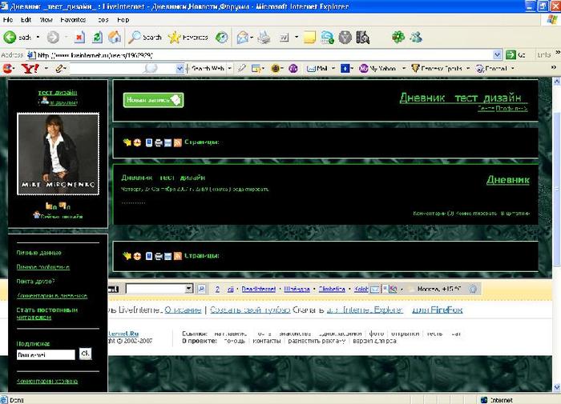
Task: Click the контакты link in footer
Action: coord(267,341)
